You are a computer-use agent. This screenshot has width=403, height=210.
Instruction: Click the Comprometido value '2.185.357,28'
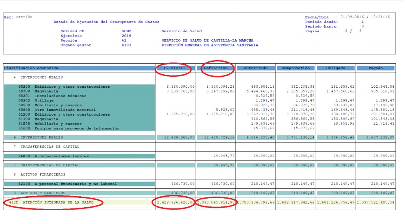coord(300,91)
